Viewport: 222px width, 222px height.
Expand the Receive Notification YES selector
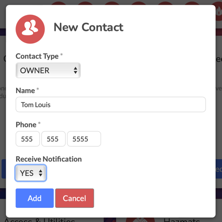point(31,173)
